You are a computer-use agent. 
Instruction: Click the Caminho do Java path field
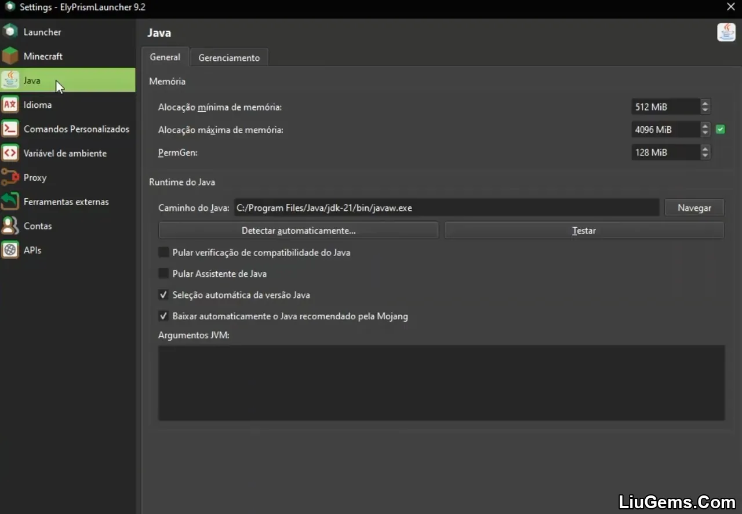(x=446, y=207)
